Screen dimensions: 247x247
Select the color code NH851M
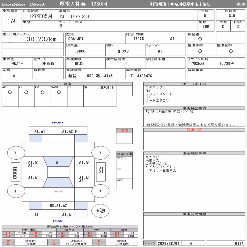tap(48, 64)
